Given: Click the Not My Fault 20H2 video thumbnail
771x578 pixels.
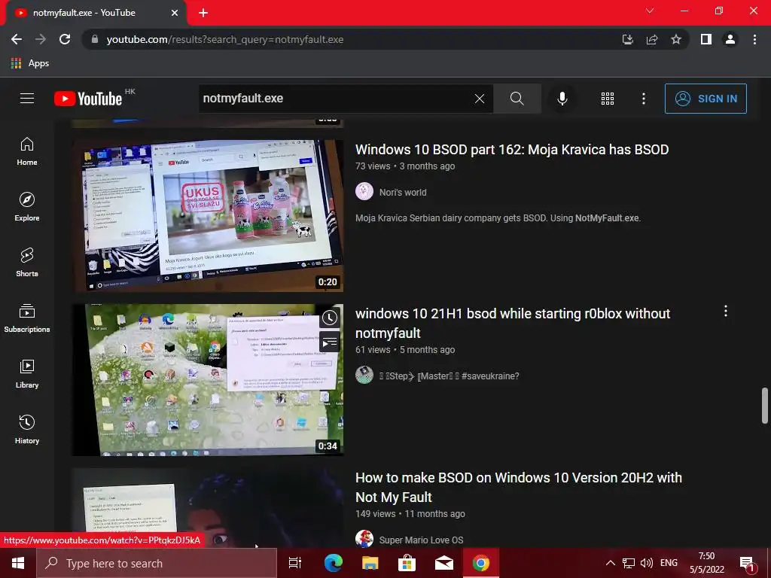Looking at the screenshot, I should tap(208, 507).
